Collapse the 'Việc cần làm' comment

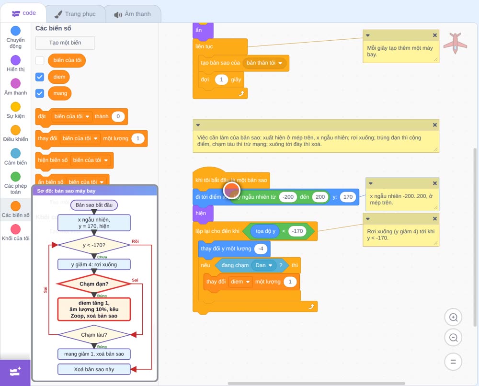pos(198,125)
